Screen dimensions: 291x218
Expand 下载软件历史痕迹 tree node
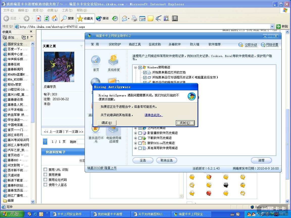tap(135, 138)
